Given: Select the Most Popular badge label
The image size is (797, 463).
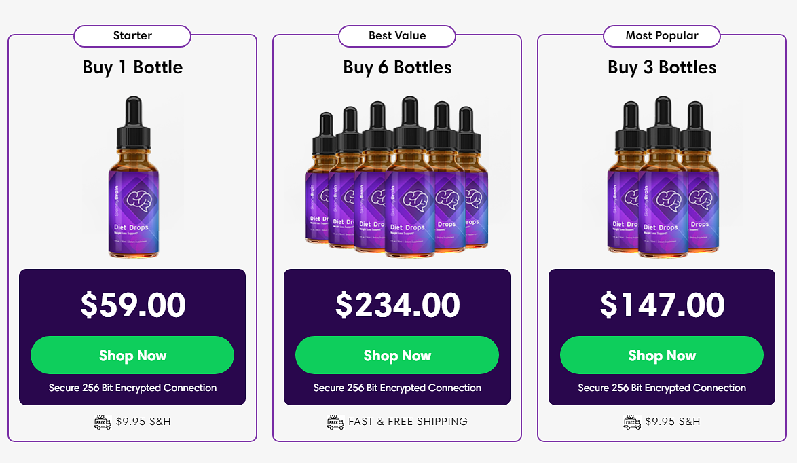Looking at the screenshot, I should (662, 35).
